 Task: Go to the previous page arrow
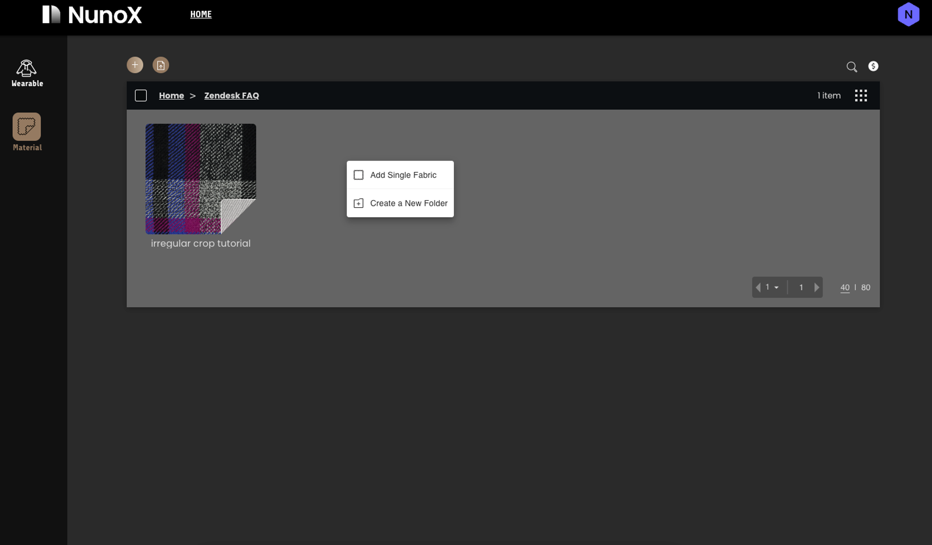tap(758, 287)
